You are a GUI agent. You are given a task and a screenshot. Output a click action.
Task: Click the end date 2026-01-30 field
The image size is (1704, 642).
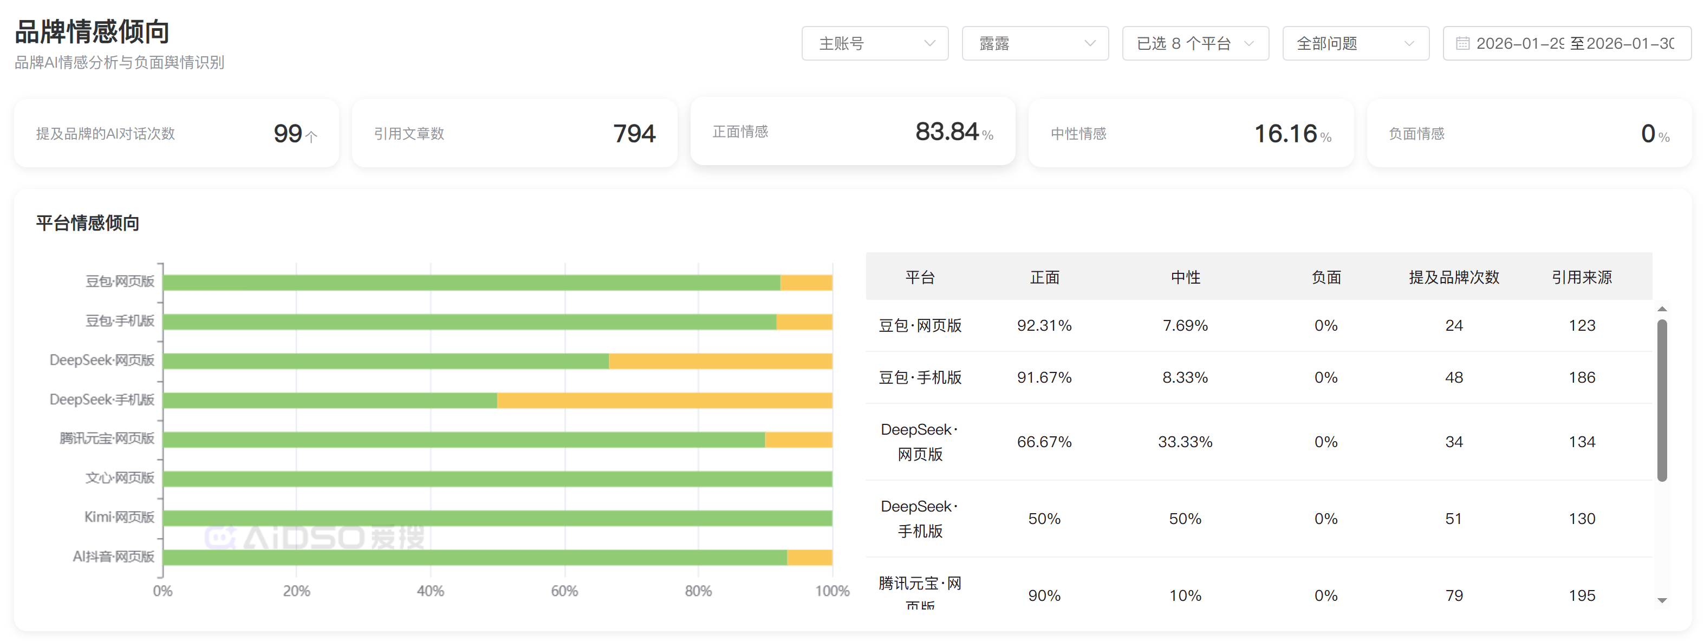click(1630, 44)
